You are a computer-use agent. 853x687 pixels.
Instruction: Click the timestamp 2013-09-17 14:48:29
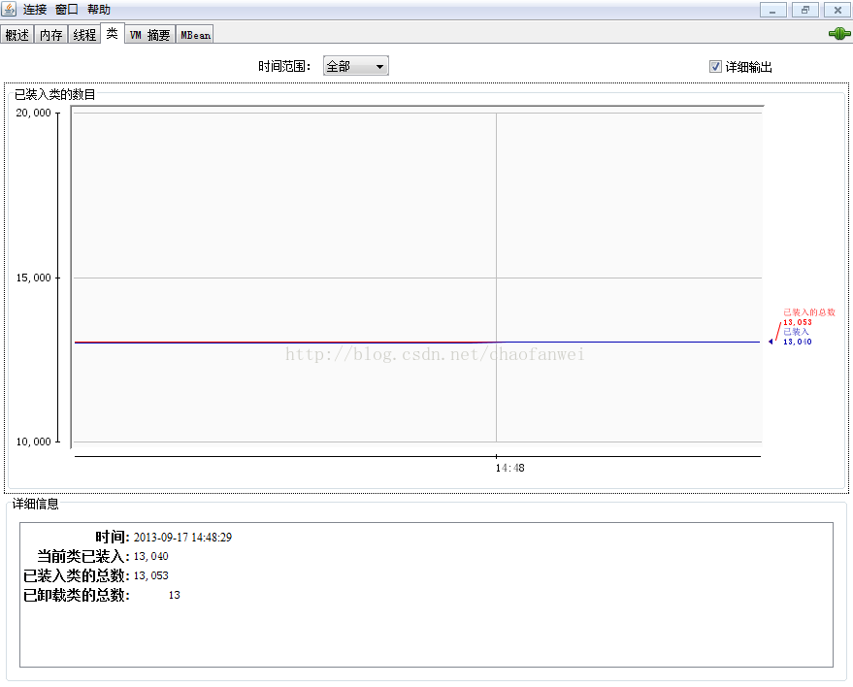[182, 538]
